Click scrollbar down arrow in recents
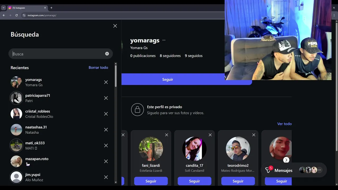Viewport: 338px width, 190px height. click(x=116, y=182)
